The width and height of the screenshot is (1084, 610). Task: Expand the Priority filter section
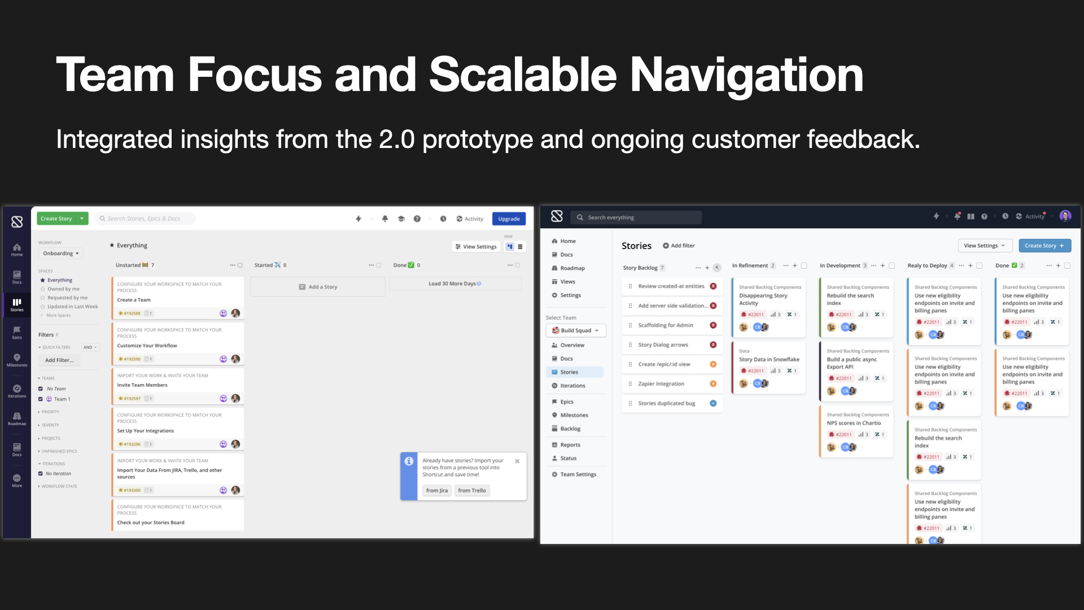49,412
